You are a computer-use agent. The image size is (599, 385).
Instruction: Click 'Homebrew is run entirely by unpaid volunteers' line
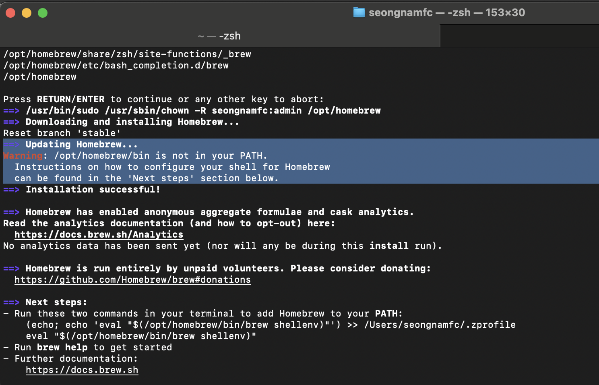tap(217, 268)
